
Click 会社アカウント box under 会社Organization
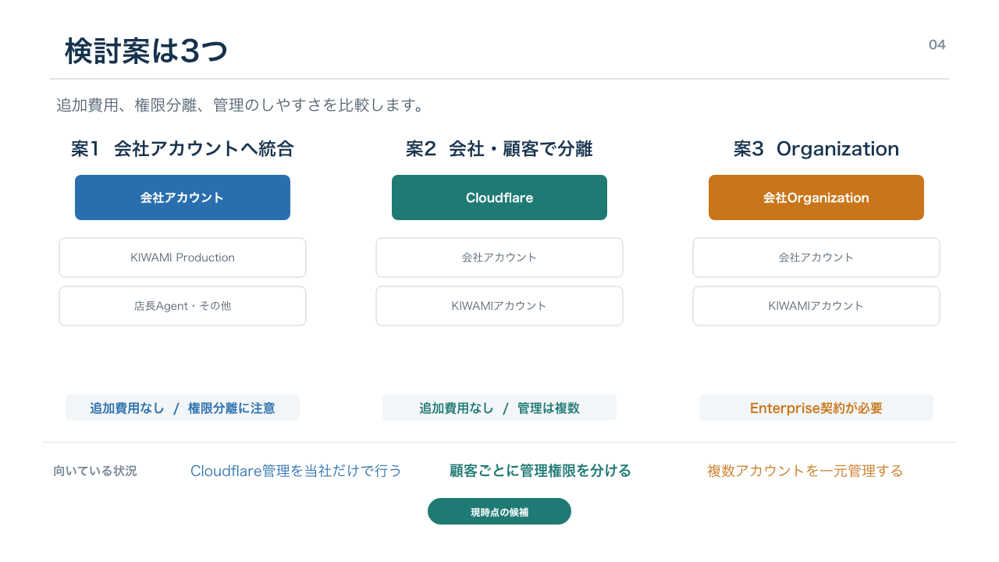[816, 258]
